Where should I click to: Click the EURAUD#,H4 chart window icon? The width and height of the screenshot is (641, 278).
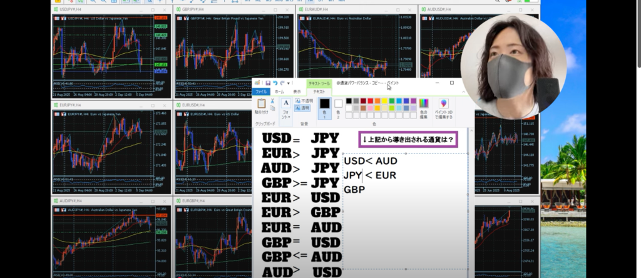coord(301,9)
